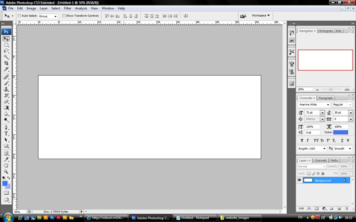Image resolution: width=356 pixels, height=222 pixels.
Task: Select the Pen tool
Action: point(7,127)
